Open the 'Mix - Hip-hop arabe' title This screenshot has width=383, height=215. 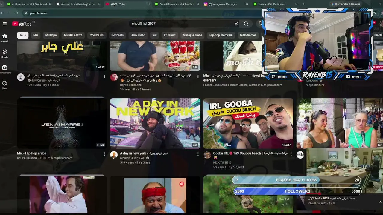(31, 153)
